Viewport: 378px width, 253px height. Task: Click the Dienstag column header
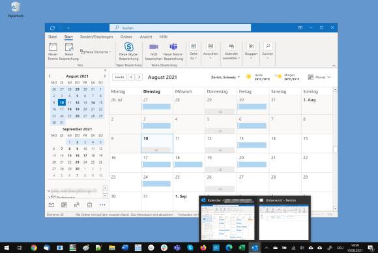(152, 92)
